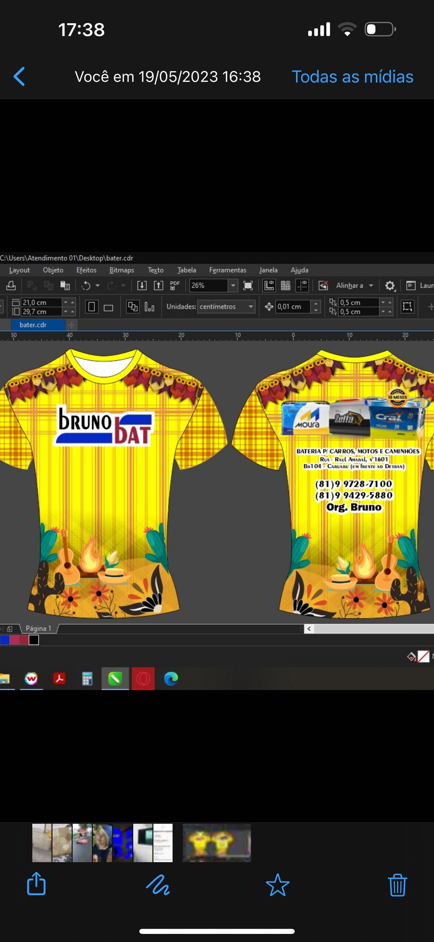This screenshot has width=434, height=942.
Task: Select Portrait page orientation
Action: 92,307
